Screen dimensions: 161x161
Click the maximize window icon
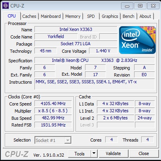tap(140, 6)
